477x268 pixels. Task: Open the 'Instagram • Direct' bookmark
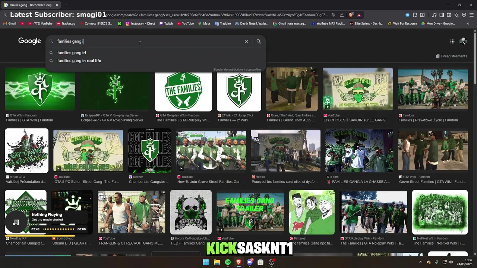[140, 23]
